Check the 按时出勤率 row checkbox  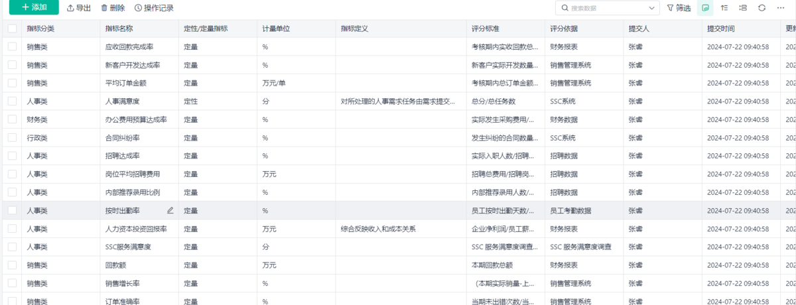pyautogui.click(x=12, y=210)
